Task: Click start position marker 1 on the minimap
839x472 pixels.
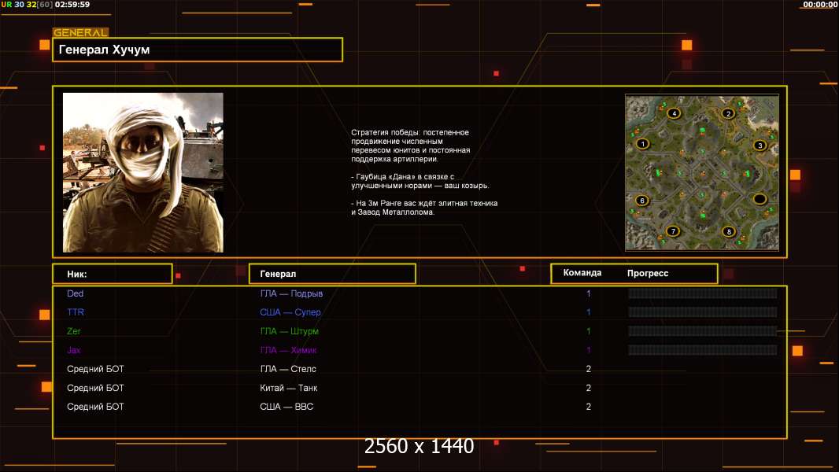Action: pyautogui.click(x=643, y=144)
